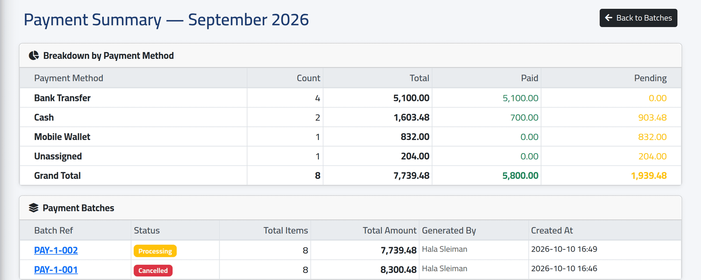Image resolution: width=701 pixels, height=280 pixels.
Task: Click created timestamp 2026-10-10 16:46
Action: 564,269
